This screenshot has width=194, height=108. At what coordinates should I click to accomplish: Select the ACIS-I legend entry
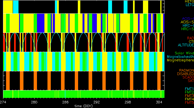(x=188, y=19)
